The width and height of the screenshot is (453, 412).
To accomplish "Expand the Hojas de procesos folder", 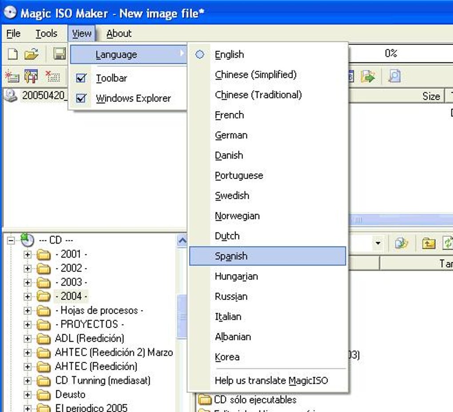I will 28,311.
